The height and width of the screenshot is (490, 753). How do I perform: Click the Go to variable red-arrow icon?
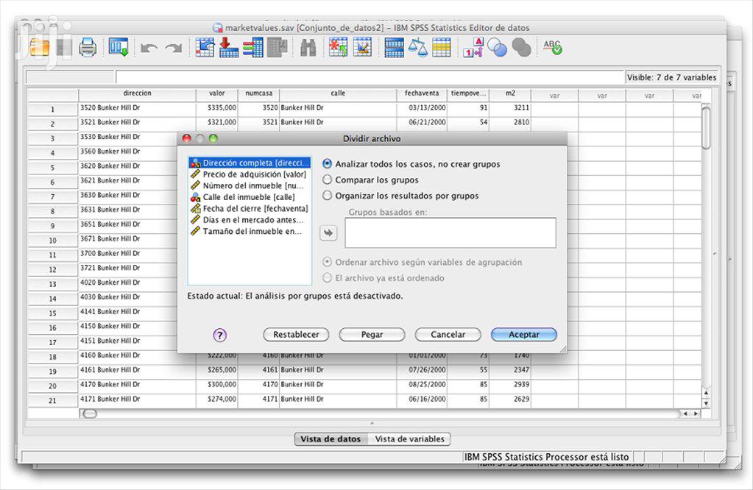(229, 48)
